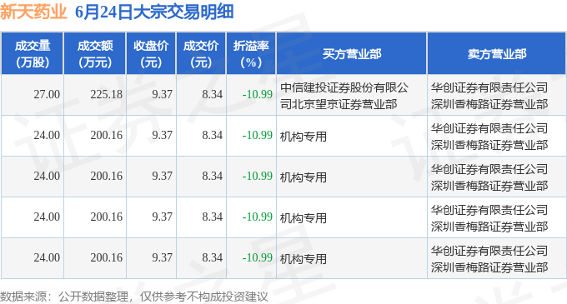Select last row -10.99 discount rate
The image size is (567, 304).
[257, 257]
